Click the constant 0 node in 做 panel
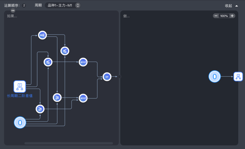245x149 pixels. coord(214,77)
